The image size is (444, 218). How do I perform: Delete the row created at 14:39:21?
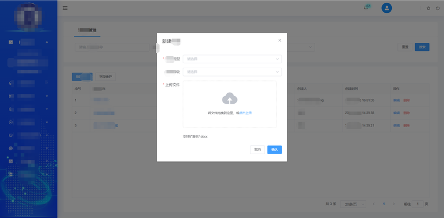pyautogui.click(x=406, y=125)
